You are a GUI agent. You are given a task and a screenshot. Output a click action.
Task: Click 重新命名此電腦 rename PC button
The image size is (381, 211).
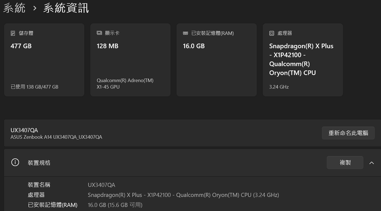(348, 133)
